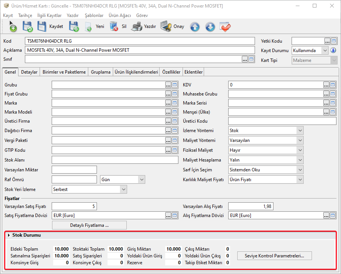Open the İlgili Kayıtlar menu

(x=49, y=15)
